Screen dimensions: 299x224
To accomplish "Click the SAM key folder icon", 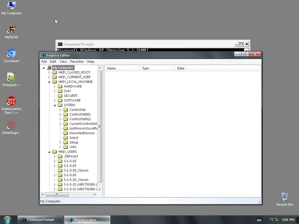I will tap(60, 91).
